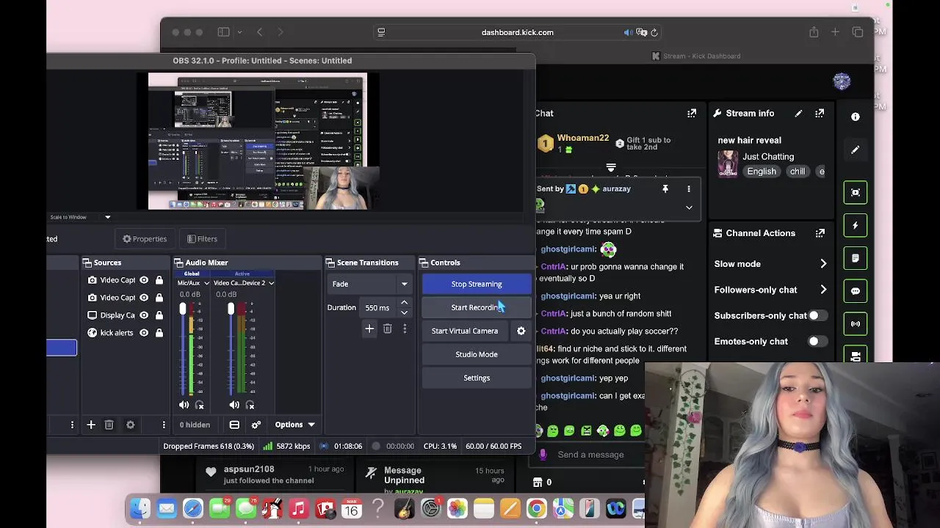Expand Slow mode settings

pyautogui.click(x=823, y=264)
